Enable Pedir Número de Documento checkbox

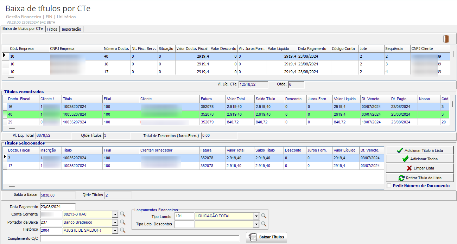click(x=389, y=186)
